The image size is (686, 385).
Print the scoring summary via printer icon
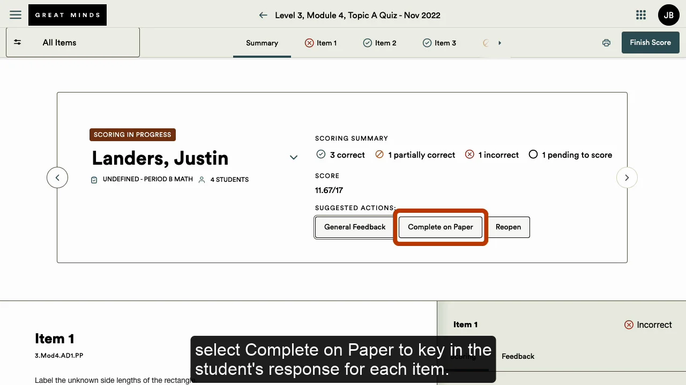606,43
